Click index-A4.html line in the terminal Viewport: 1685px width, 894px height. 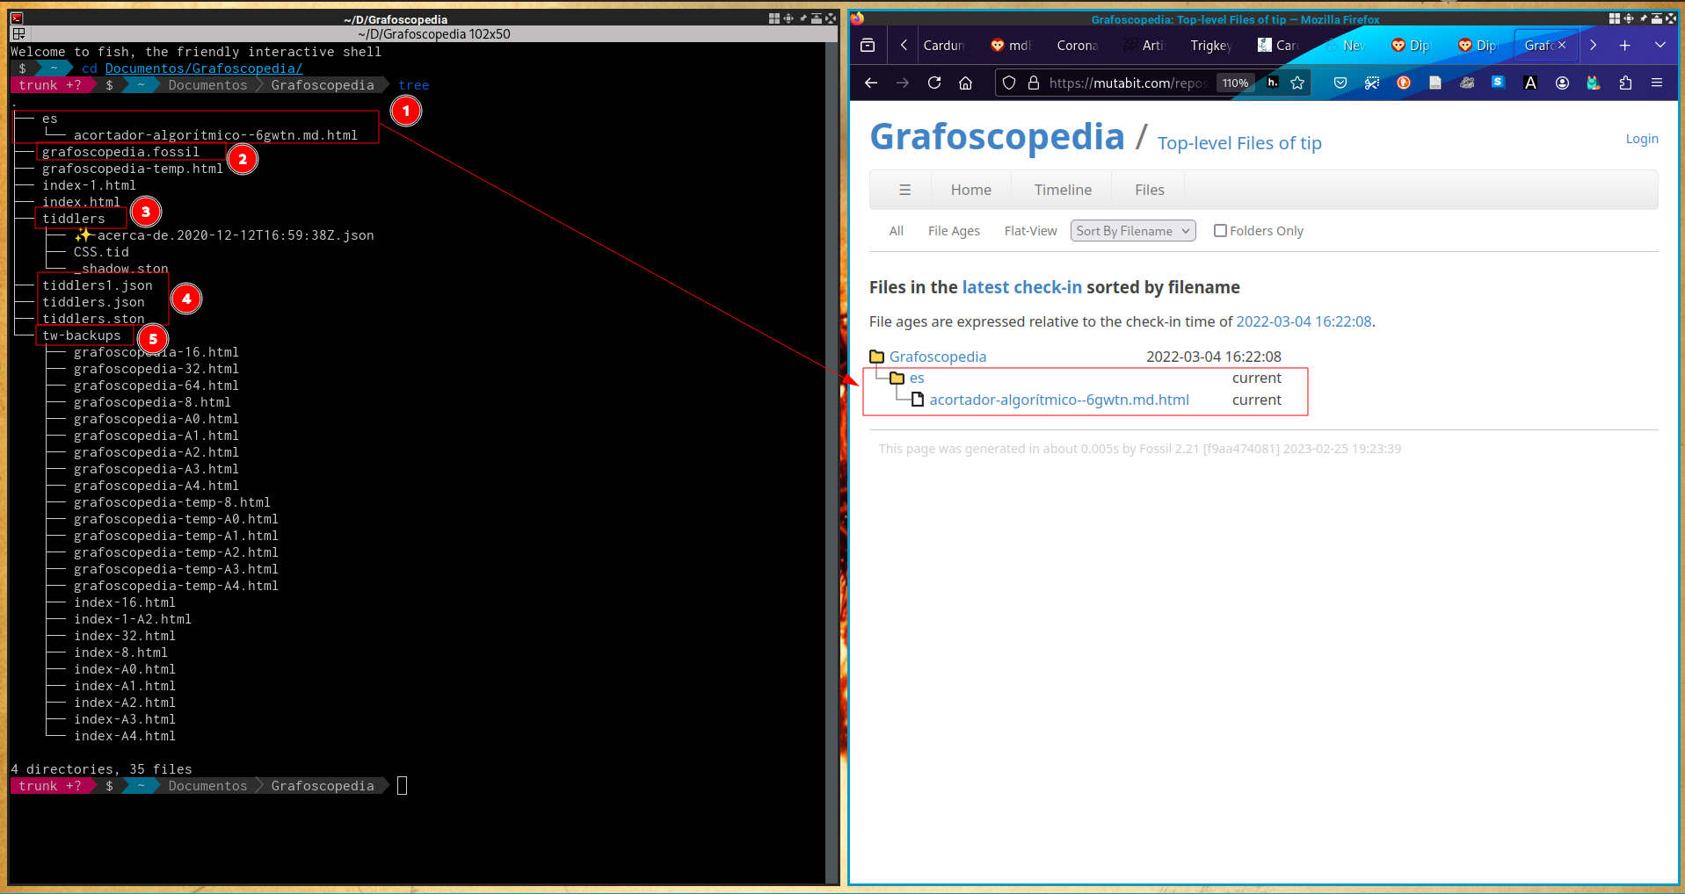pos(125,736)
